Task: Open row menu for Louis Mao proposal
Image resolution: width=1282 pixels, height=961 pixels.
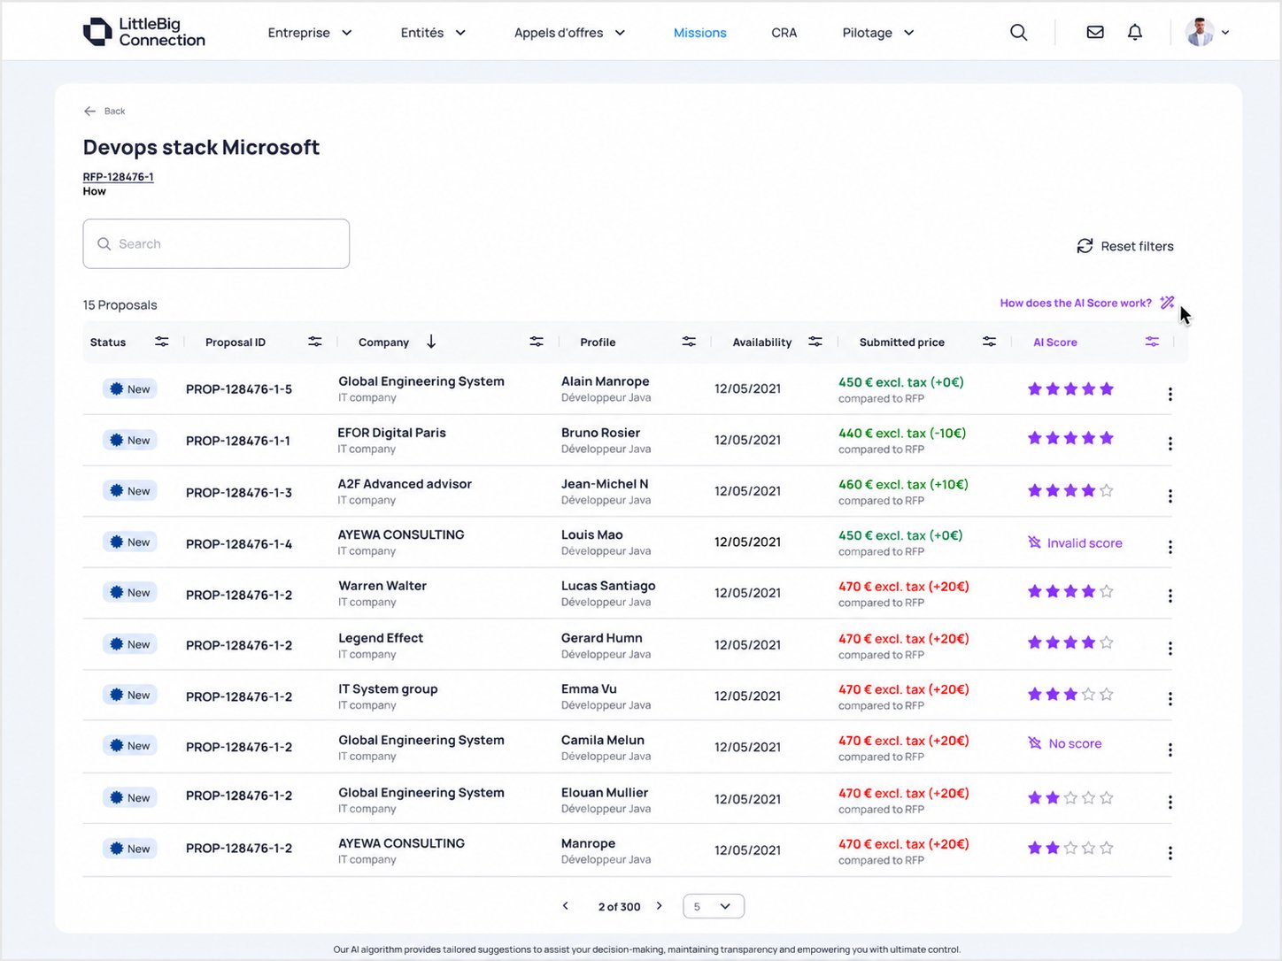Action: 1170,548
